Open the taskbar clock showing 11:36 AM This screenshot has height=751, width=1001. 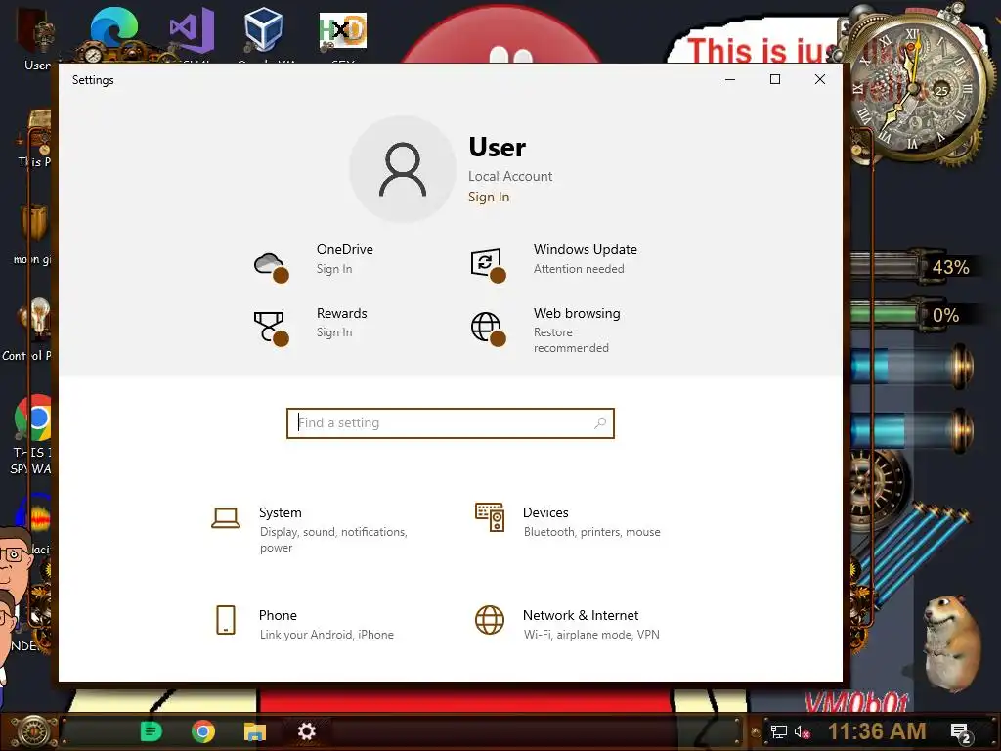point(877,731)
